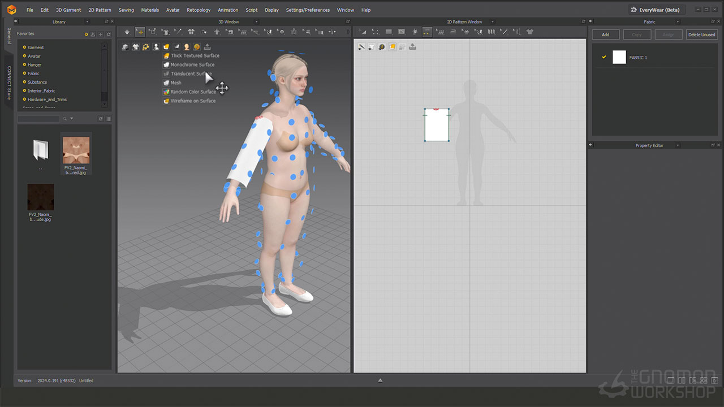Open the avatar display head icon

coord(187,47)
